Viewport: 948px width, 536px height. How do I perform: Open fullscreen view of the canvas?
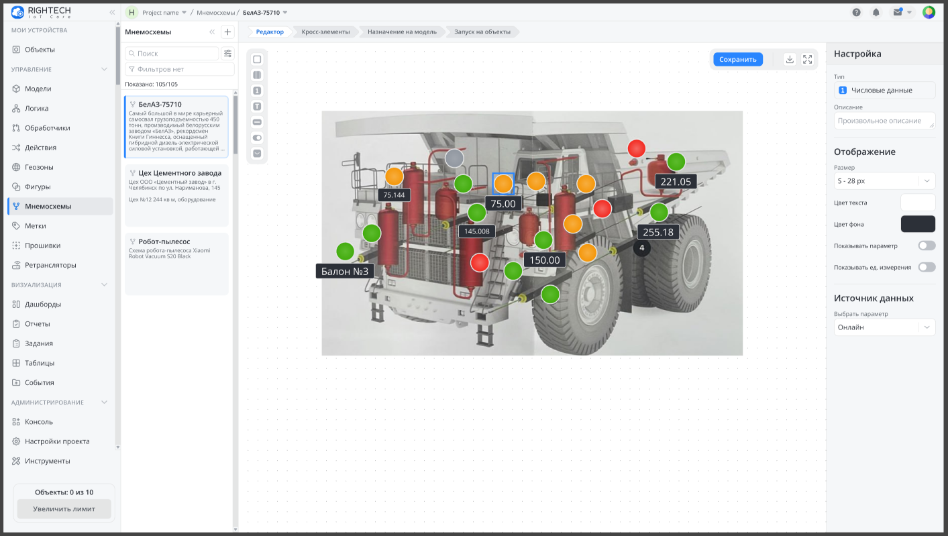807,59
